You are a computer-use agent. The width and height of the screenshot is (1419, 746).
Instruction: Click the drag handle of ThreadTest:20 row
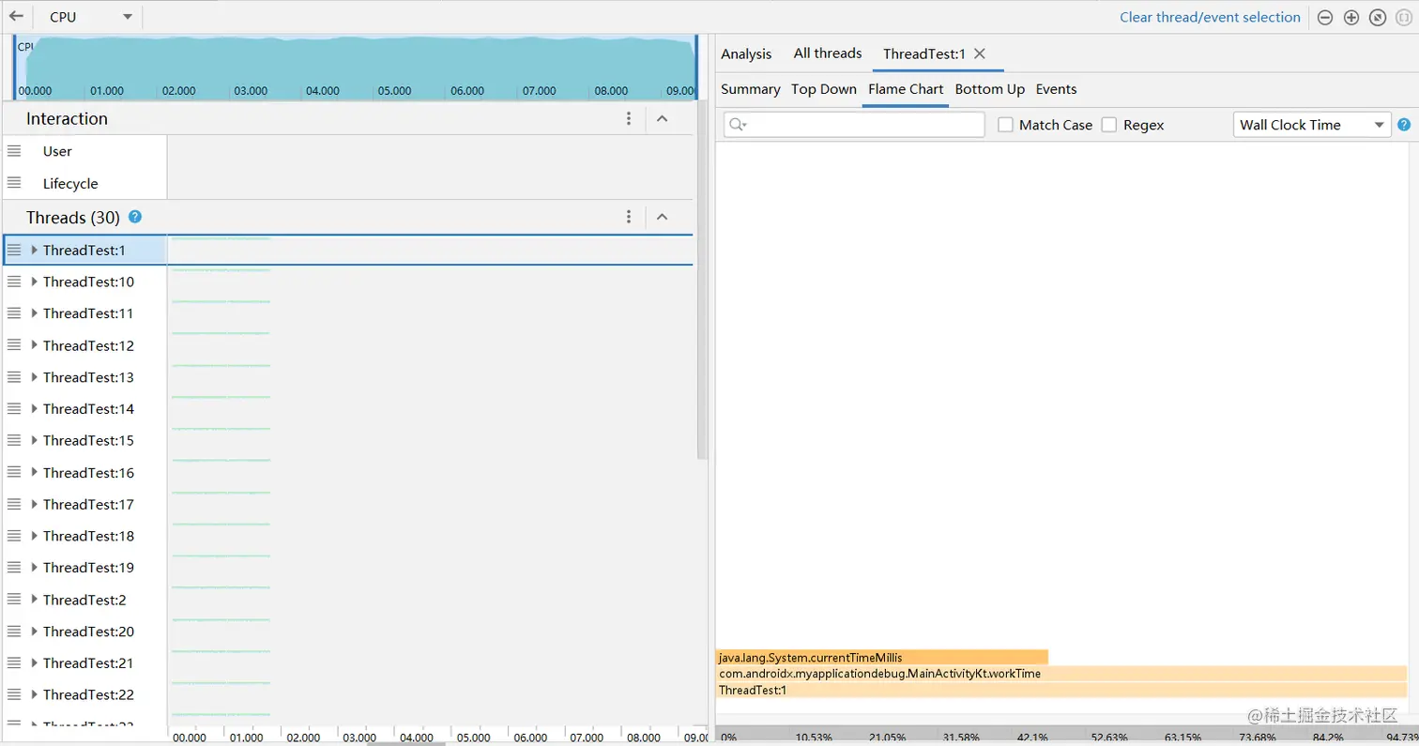pos(14,631)
